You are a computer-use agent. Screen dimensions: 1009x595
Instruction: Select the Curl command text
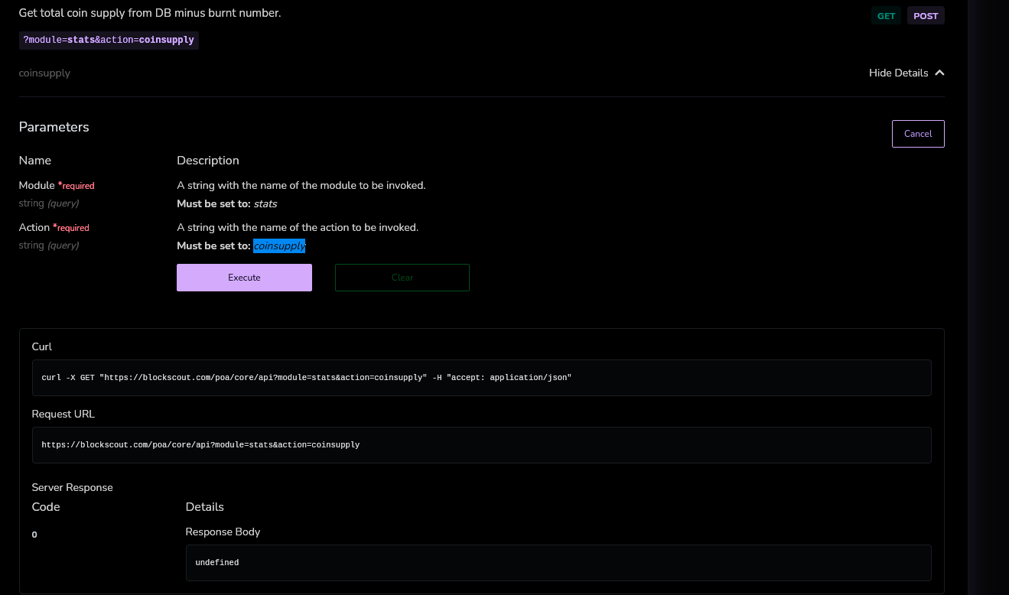tap(308, 377)
